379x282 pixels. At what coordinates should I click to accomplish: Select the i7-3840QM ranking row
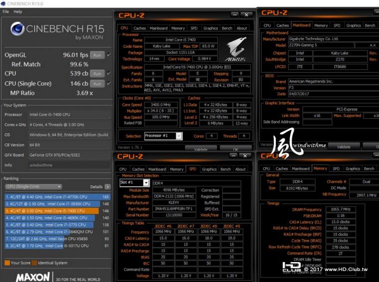tap(57, 232)
